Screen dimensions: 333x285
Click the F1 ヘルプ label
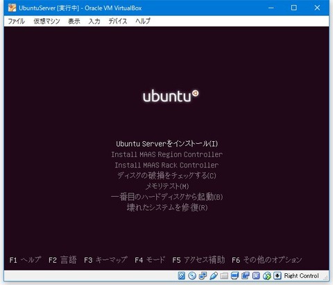tap(25, 260)
